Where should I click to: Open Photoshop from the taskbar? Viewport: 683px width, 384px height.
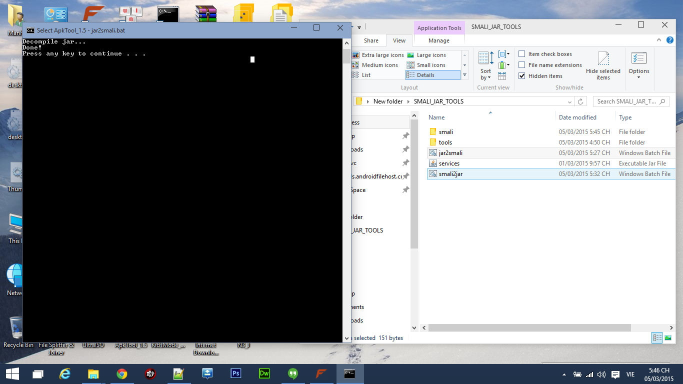(236, 373)
